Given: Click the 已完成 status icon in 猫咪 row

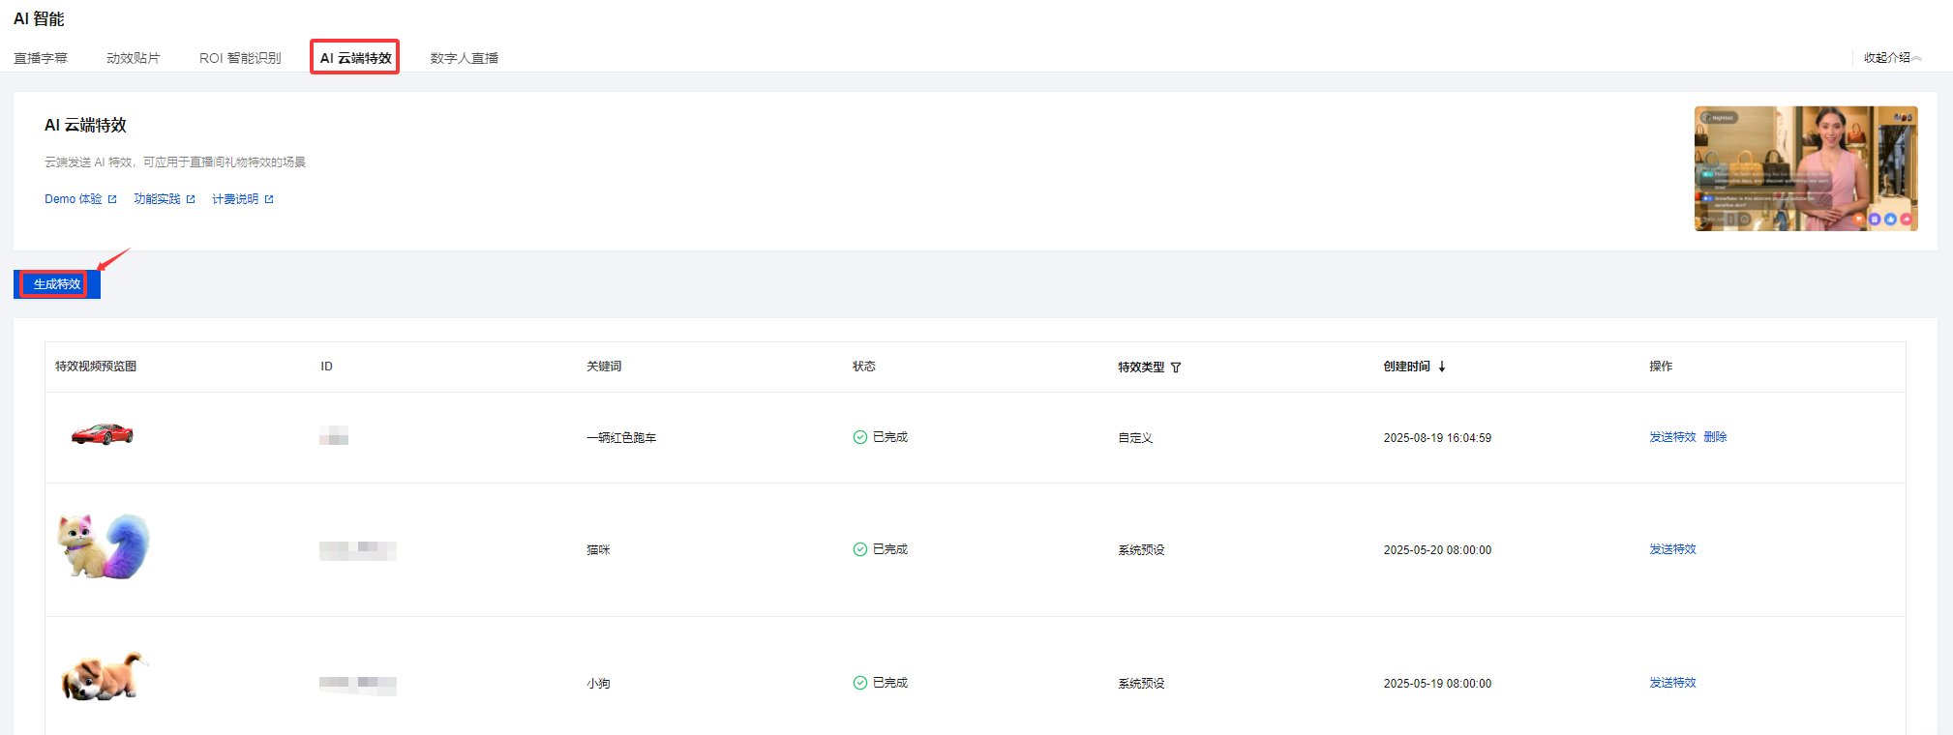Looking at the screenshot, I should (x=859, y=549).
